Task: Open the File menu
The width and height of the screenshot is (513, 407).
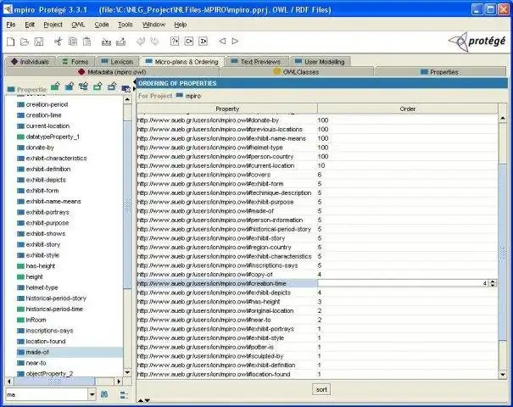Action: [x=11, y=25]
